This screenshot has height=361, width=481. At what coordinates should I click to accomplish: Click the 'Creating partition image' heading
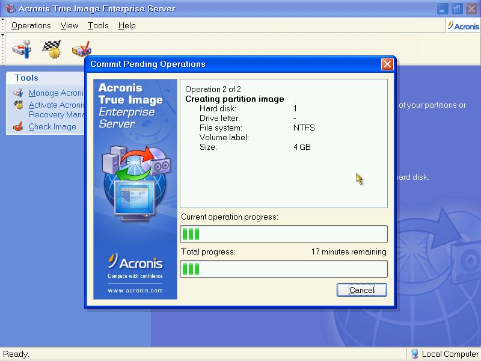coord(234,99)
